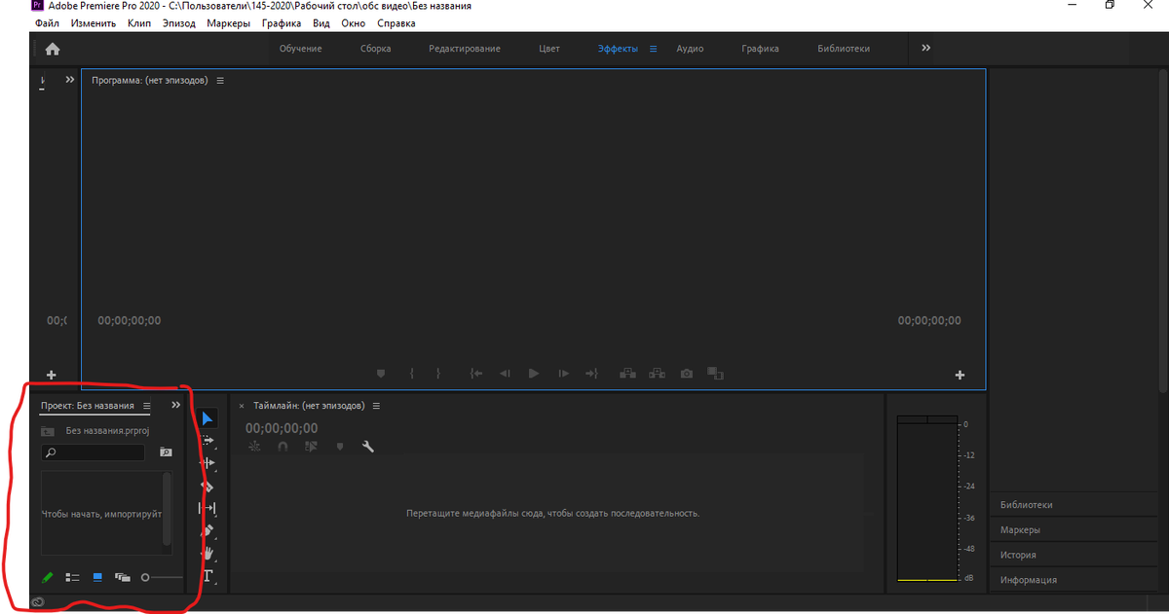The height and width of the screenshot is (614, 1169).
Task: Click Find-in-bin folder search icon
Action: (166, 452)
